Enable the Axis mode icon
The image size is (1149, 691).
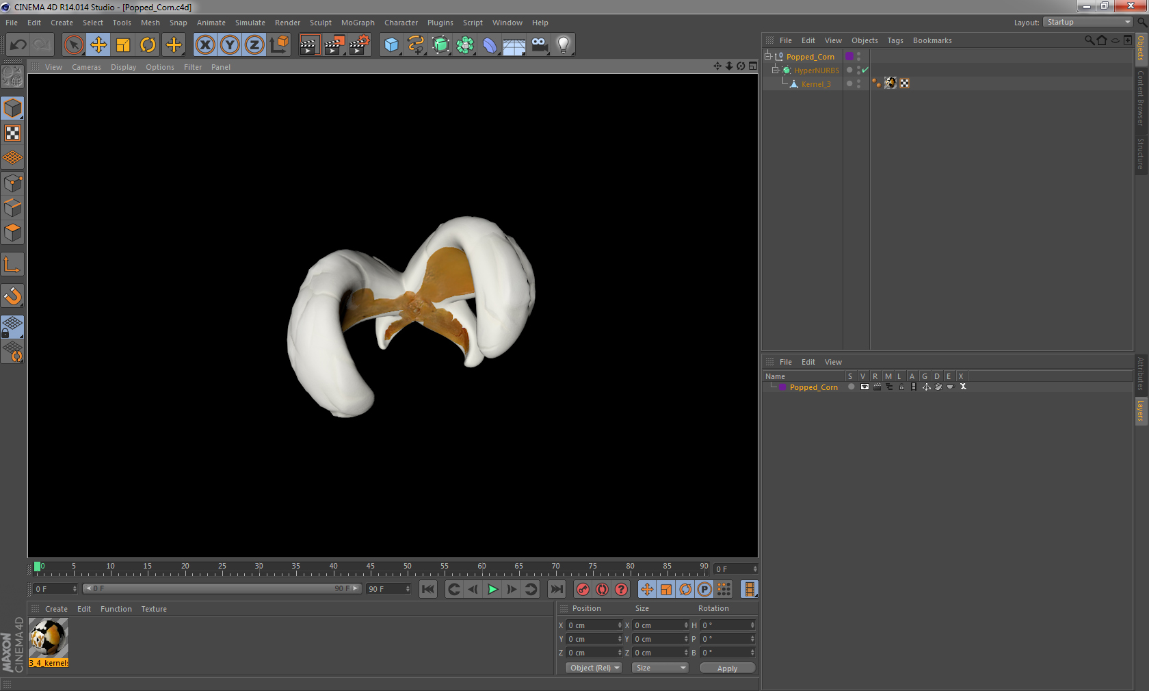point(12,265)
